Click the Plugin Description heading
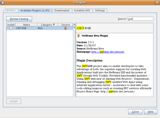This screenshot has width=160, height=118. tap(90, 61)
